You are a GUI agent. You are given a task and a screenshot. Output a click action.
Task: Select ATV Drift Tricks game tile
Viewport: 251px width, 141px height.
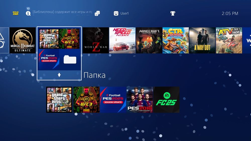[229, 40]
